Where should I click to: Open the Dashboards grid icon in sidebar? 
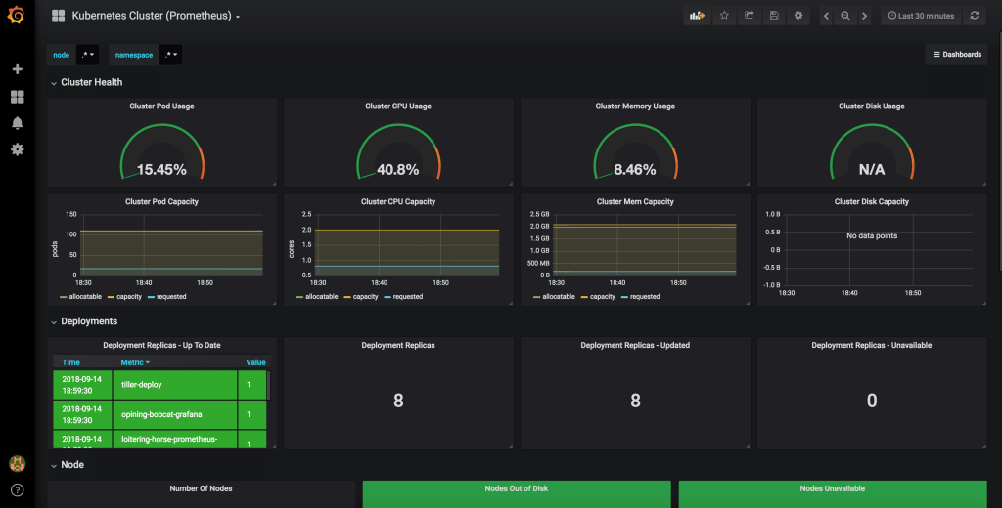coord(18,97)
